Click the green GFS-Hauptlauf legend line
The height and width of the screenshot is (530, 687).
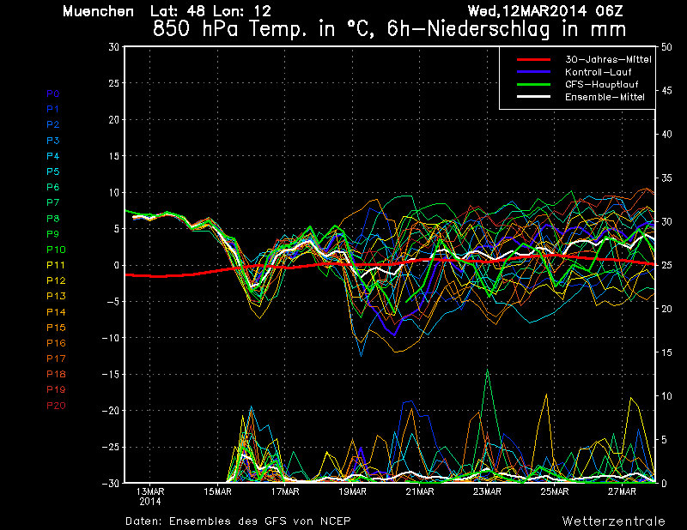point(533,84)
